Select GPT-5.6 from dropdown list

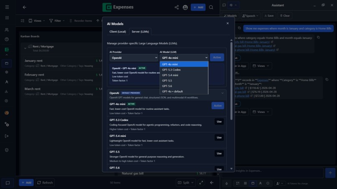pyautogui.click(x=184, y=86)
